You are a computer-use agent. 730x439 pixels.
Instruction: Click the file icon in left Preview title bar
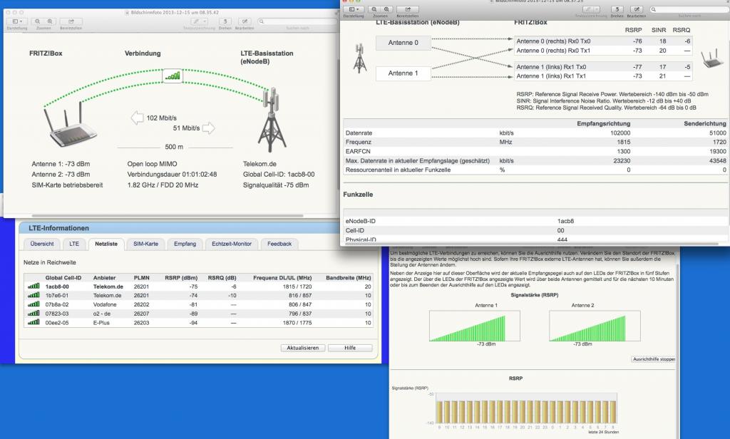click(x=127, y=13)
